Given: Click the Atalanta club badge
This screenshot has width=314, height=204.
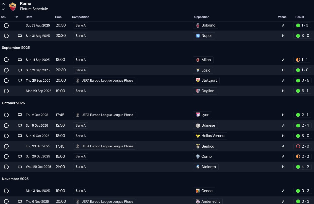Looking at the screenshot, I should click(198, 167).
